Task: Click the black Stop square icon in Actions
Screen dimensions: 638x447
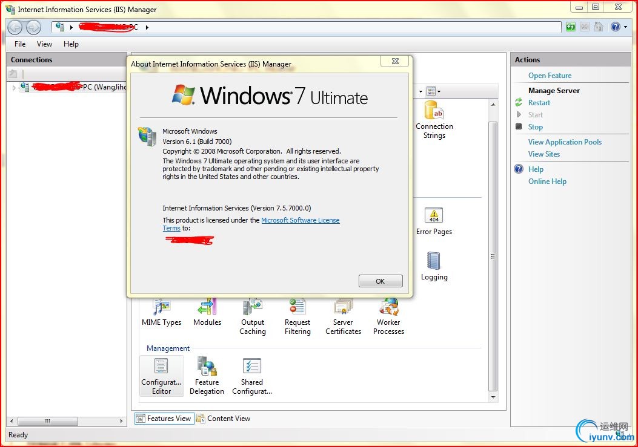Action: 519,126
